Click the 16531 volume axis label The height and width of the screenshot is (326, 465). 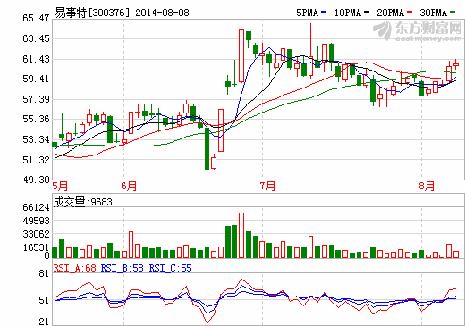36,247
